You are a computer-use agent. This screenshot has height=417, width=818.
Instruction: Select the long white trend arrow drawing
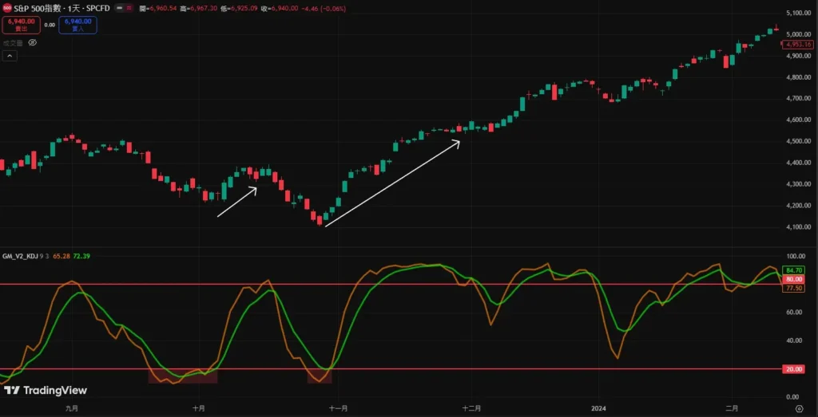coord(392,183)
